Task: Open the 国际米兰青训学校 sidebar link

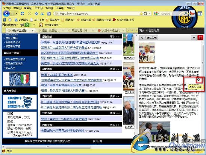Action: click(15, 59)
